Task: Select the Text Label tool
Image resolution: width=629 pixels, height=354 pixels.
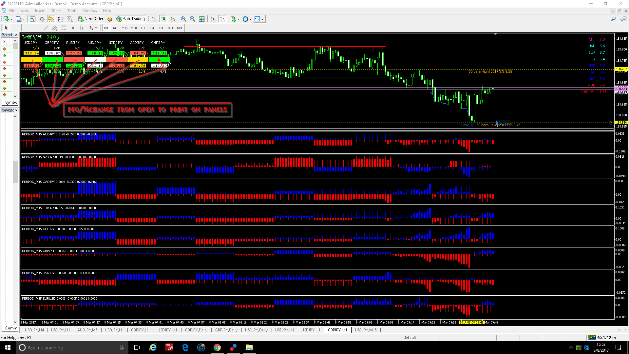Action: point(82,28)
